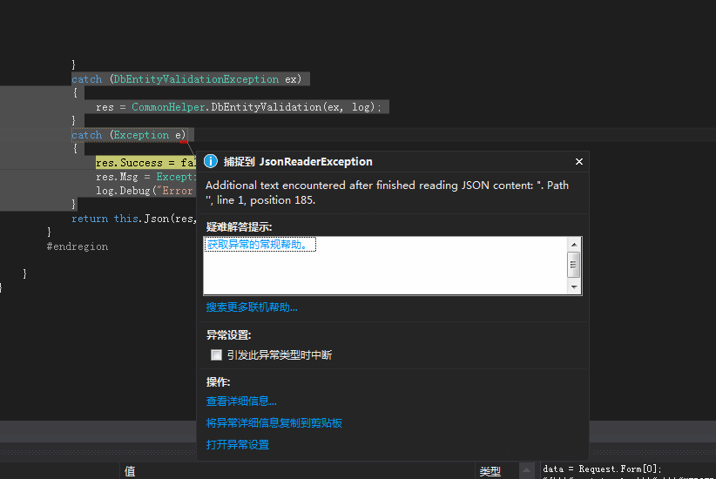This screenshot has width=716, height=479.
Task: Open 查看详细信息 link
Action: 241,401
